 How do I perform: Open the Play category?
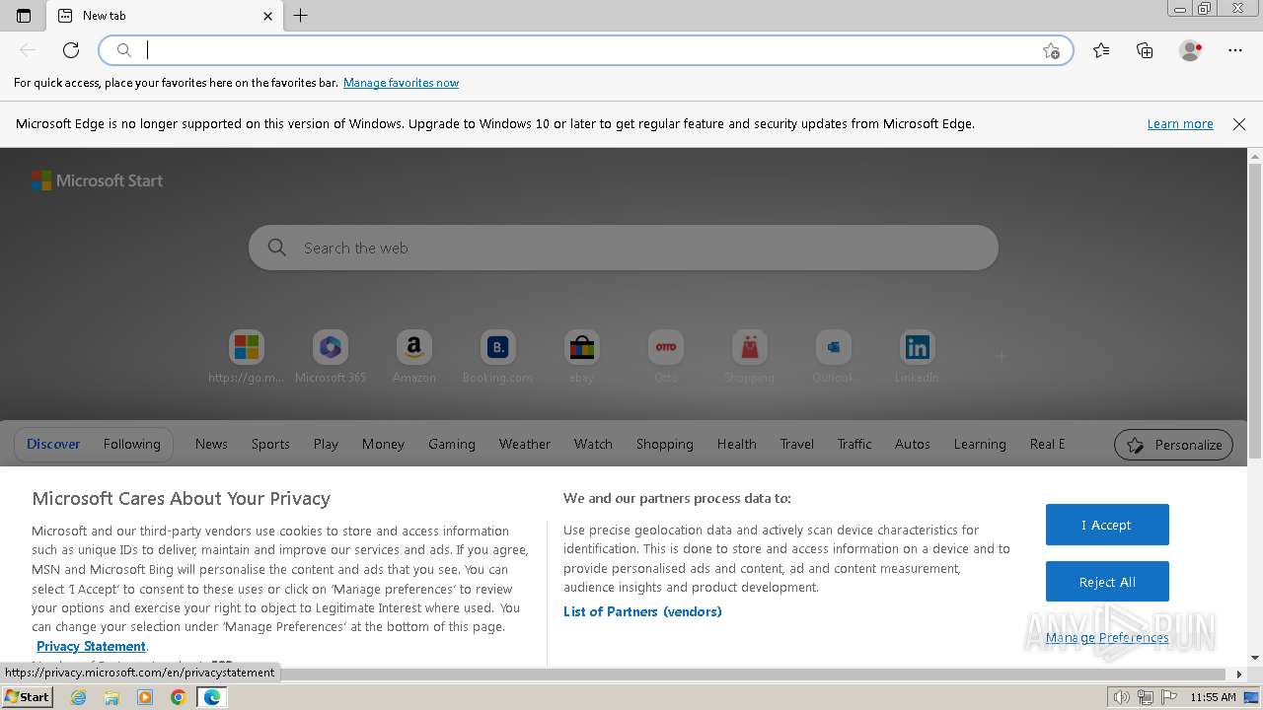pyautogui.click(x=326, y=445)
